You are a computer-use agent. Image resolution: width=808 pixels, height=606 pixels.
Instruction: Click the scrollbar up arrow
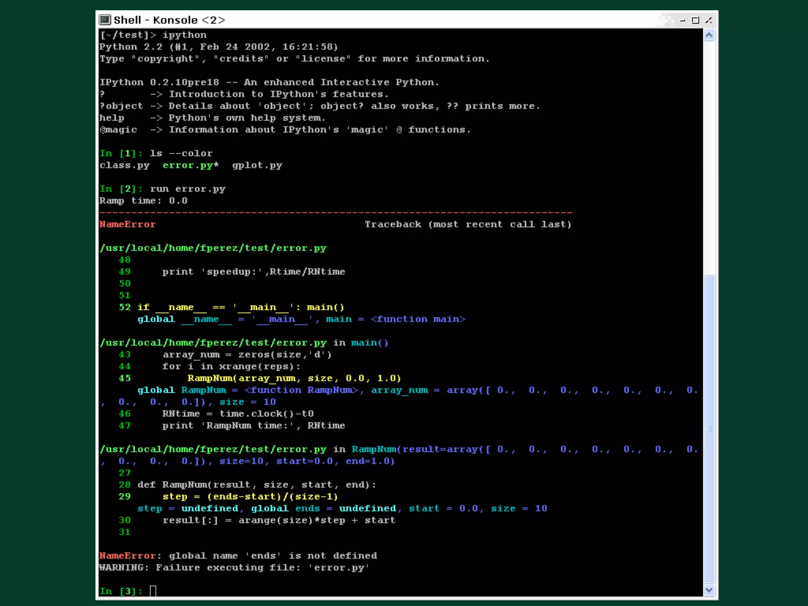coord(709,36)
